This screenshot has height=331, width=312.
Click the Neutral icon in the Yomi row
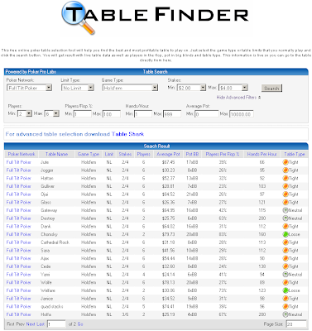click(286, 275)
